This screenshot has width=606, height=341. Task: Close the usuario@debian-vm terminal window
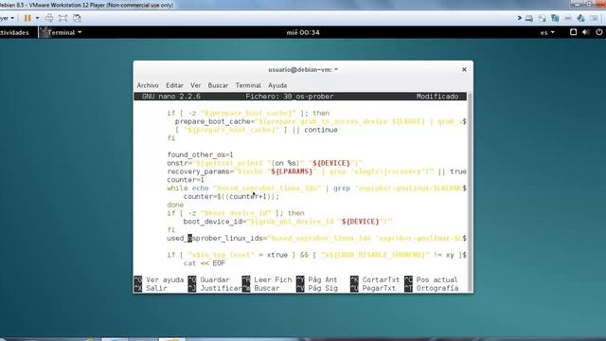tap(464, 69)
